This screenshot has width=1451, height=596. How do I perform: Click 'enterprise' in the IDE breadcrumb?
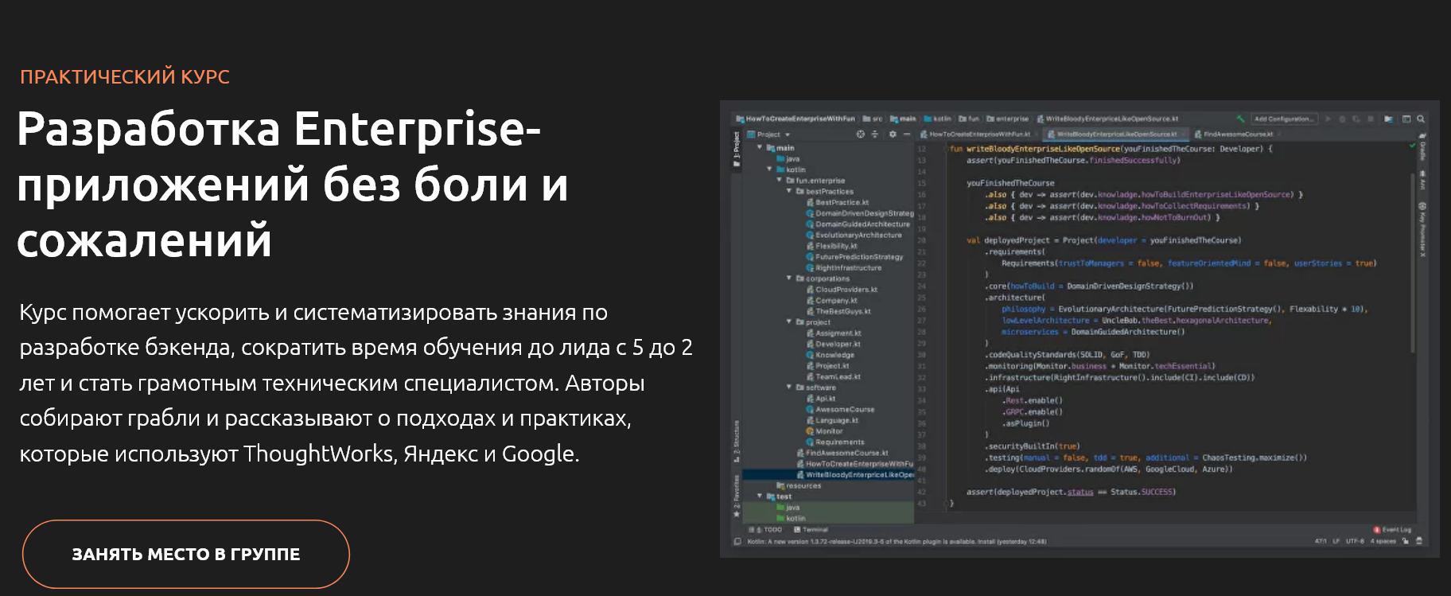(1012, 119)
